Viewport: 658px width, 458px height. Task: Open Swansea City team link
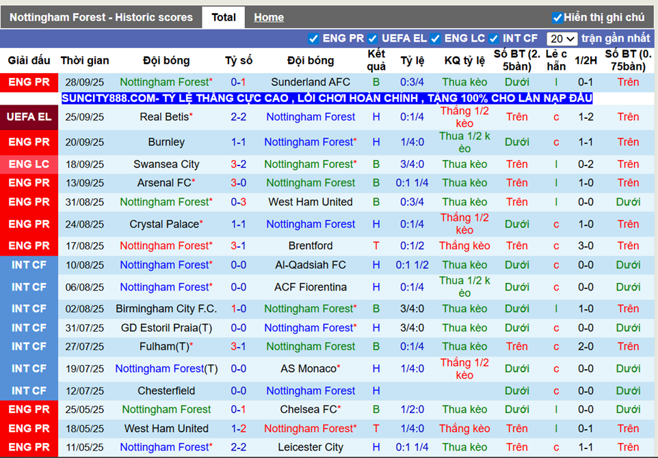pyautogui.click(x=166, y=165)
